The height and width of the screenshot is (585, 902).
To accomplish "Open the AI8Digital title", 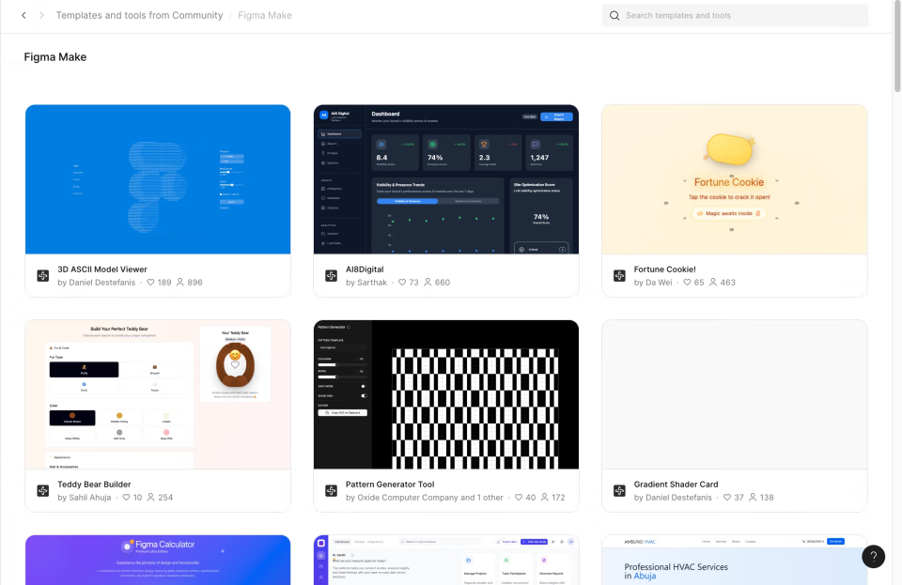I will coord(365,269).
